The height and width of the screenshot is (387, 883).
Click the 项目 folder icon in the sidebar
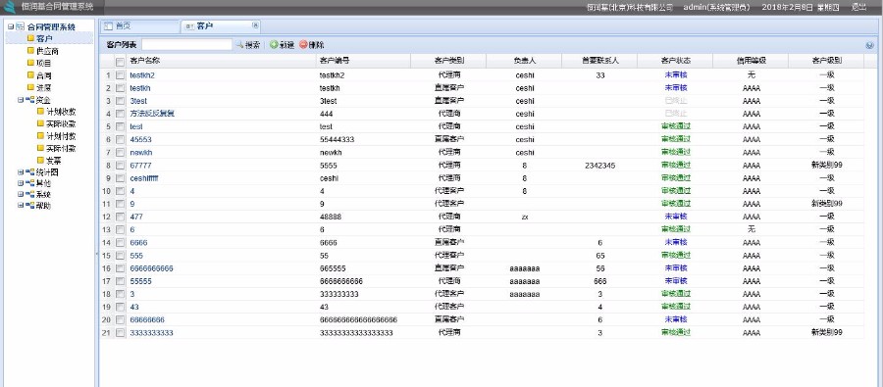[x=31, y=63]
